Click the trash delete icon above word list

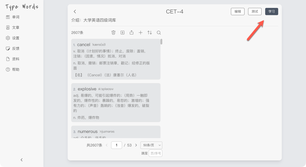113,32
